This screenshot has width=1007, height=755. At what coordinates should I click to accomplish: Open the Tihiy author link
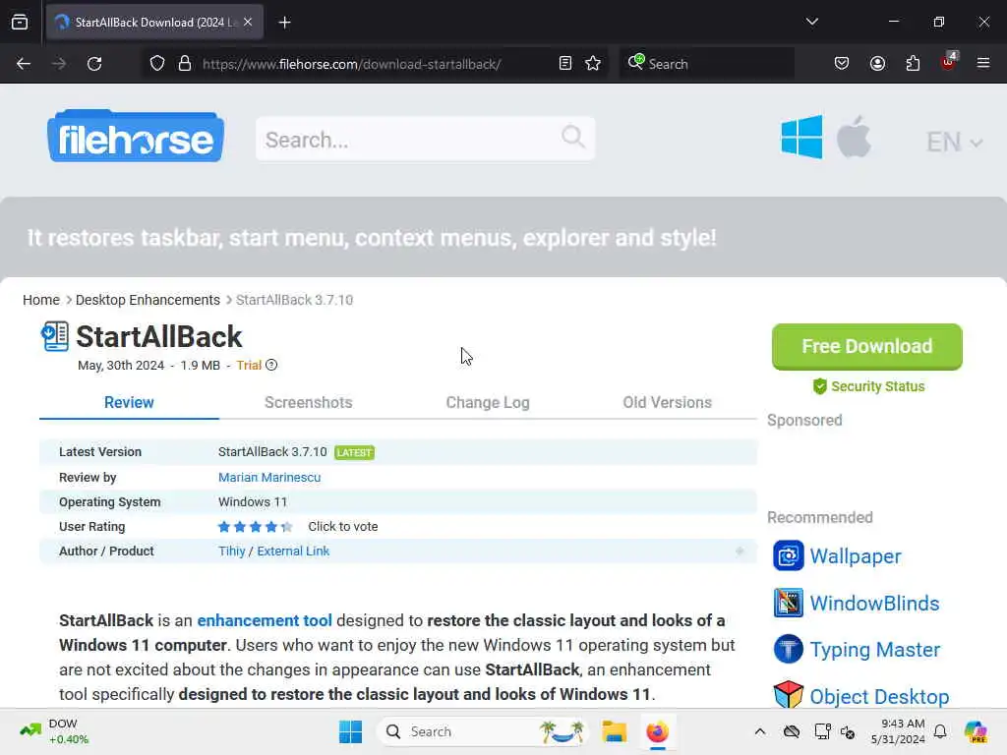pos(232,551)
